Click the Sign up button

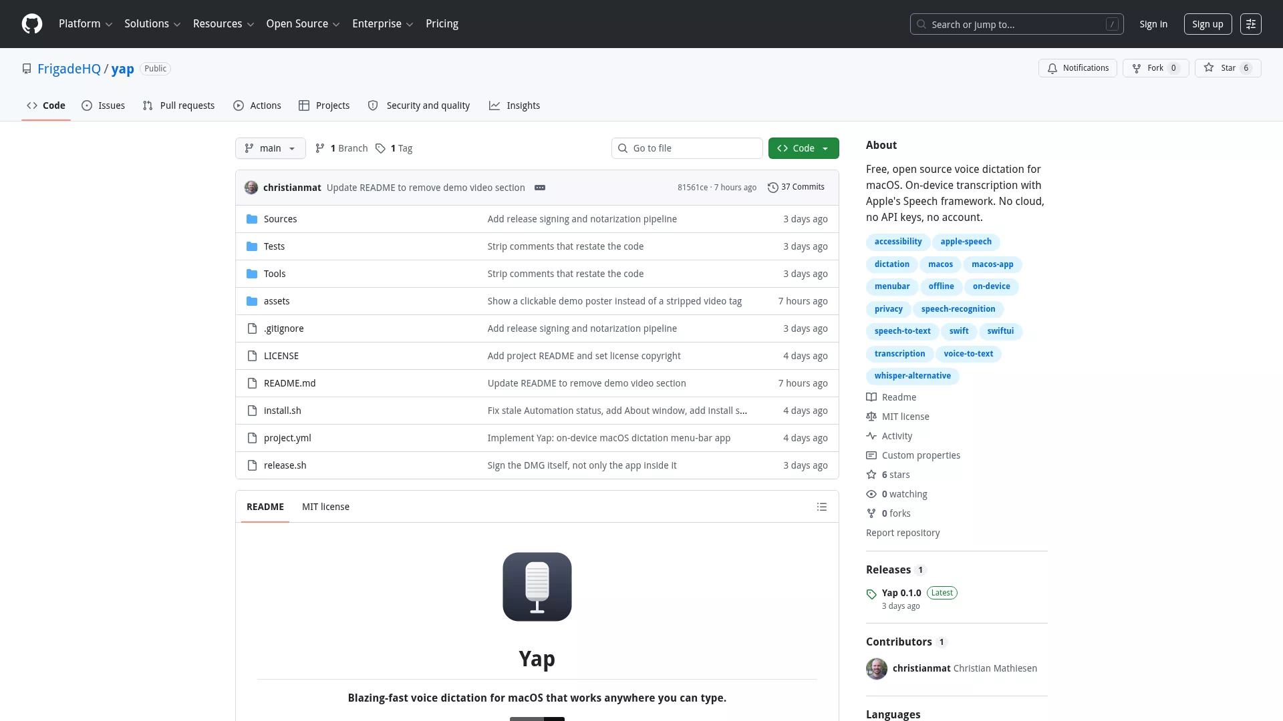point(1208,24)
